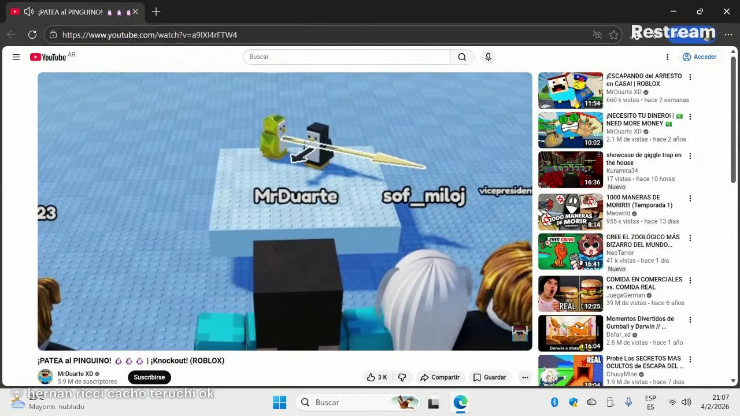Open CREE EL ZOOLÓGICO MÁS BIZARRO thumbnail
This screenshot has height=416, width=740.
coord(571,251)
